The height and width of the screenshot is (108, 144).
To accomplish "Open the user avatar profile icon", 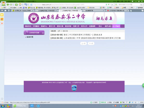I will (x=3, y=4).
